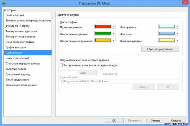The width and height of the screenshot is (190, 126).
Task: Click the Цвета графика group label
Action: (x=69, y=22)
